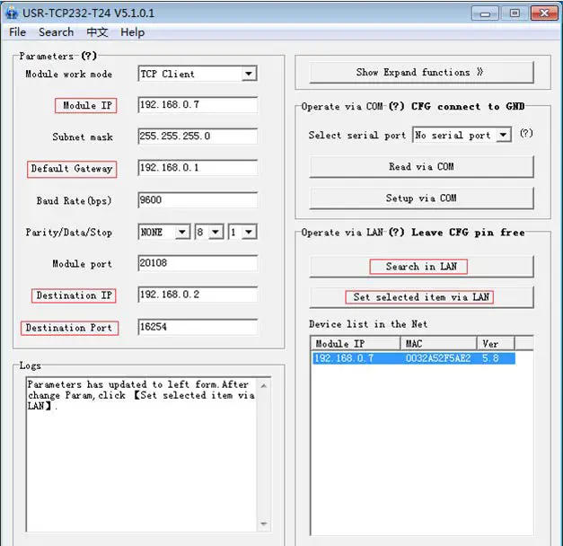This screenshot has height=546, width=563.
Task: Click the USR-TCP232 app icon in title bar
Action: [12, 13]
